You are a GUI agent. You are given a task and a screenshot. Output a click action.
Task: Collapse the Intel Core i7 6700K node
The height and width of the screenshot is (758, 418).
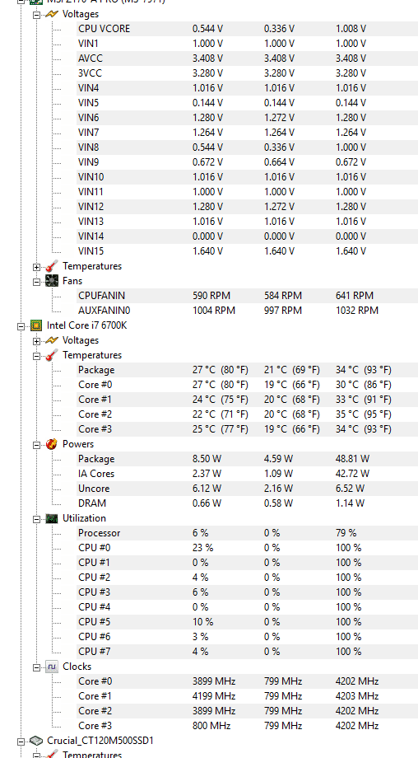(x=21, y=326)
